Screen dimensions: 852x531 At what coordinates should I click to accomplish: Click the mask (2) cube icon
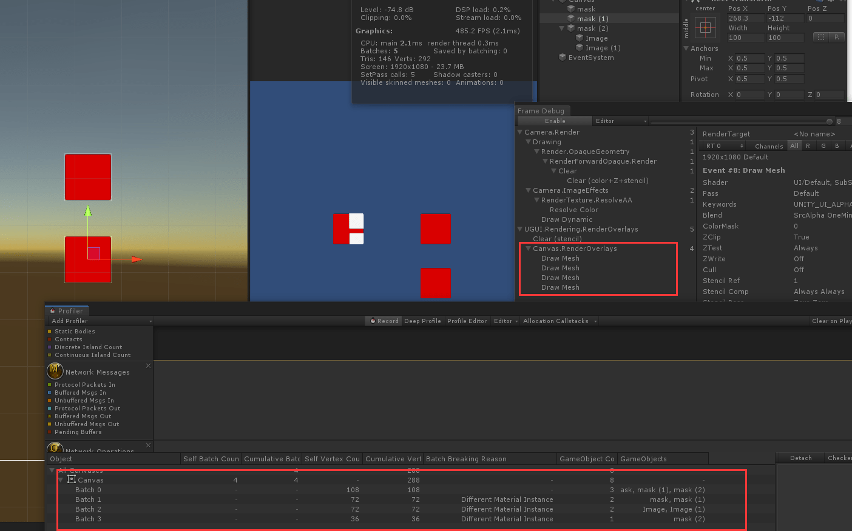coord(571,28)
